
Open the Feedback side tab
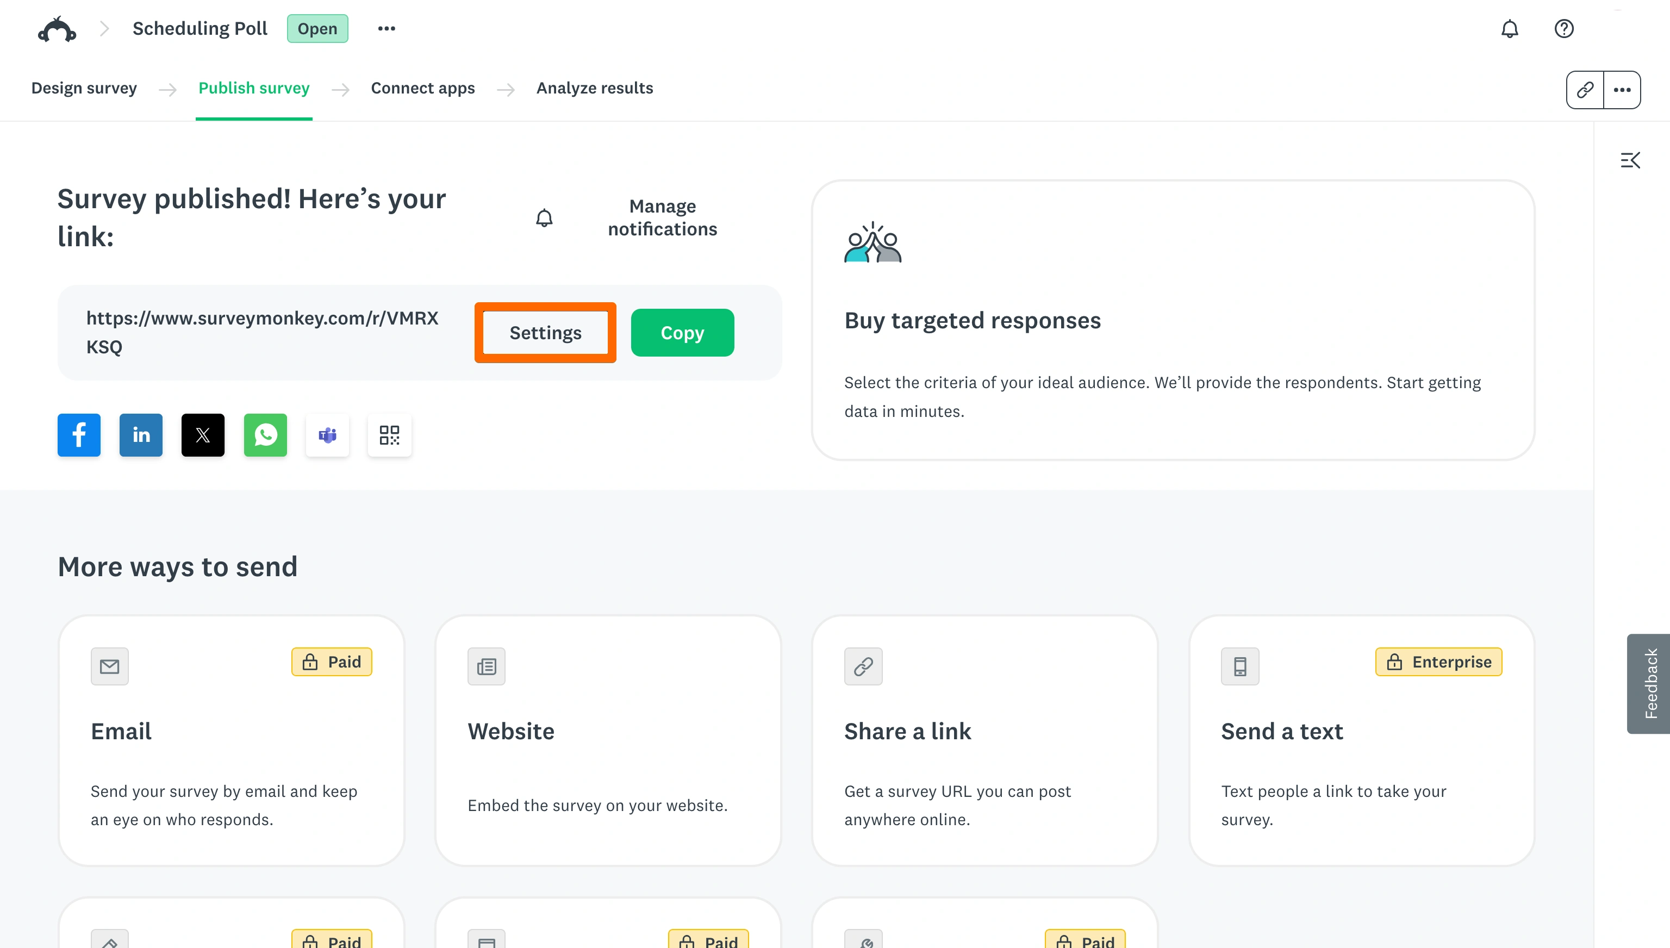1649,684
